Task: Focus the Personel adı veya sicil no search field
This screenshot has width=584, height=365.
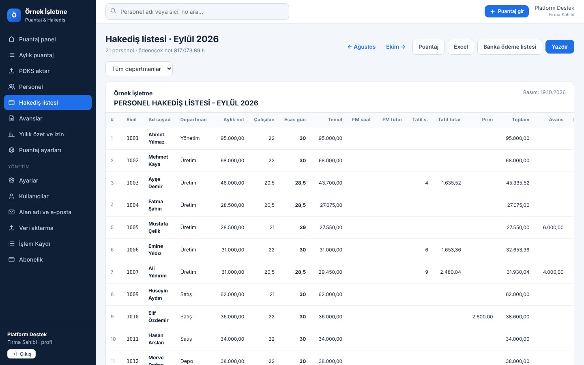Action: [x=197, y=11]
